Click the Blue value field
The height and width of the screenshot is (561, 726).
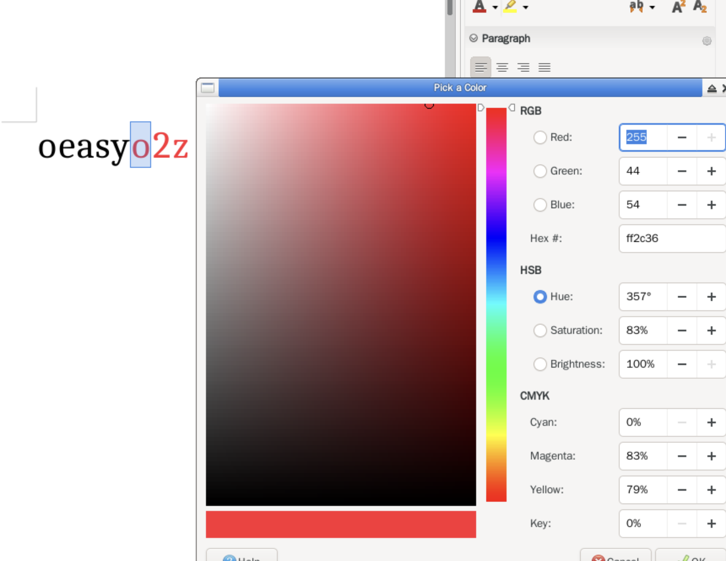point(643,205)
